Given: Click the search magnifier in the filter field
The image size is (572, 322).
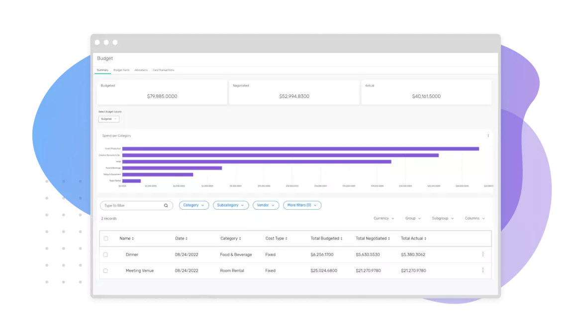Looking at the screenshot, I should coord(166,205).
